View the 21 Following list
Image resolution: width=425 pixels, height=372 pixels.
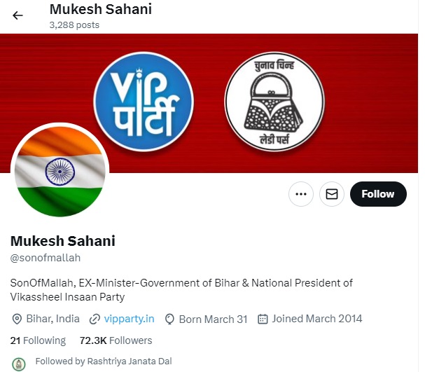38,340
